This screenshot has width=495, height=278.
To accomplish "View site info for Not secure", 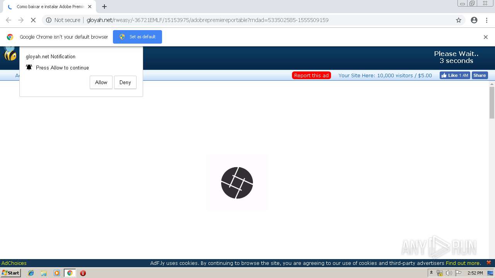I will click(x=63, y=20).
